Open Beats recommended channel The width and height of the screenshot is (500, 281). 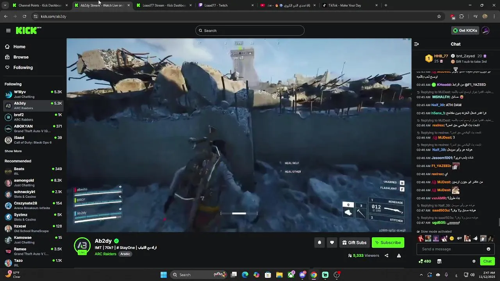[x=33, y=171]
